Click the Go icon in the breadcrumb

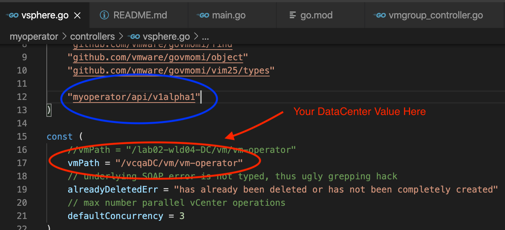click(133, 37)
